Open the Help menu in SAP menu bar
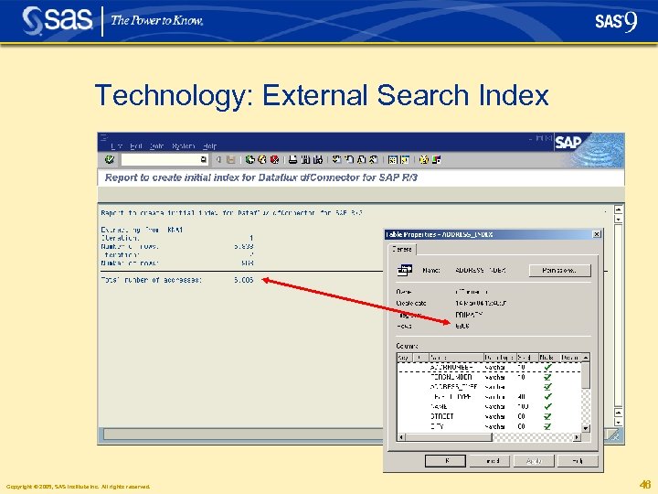 210,146
